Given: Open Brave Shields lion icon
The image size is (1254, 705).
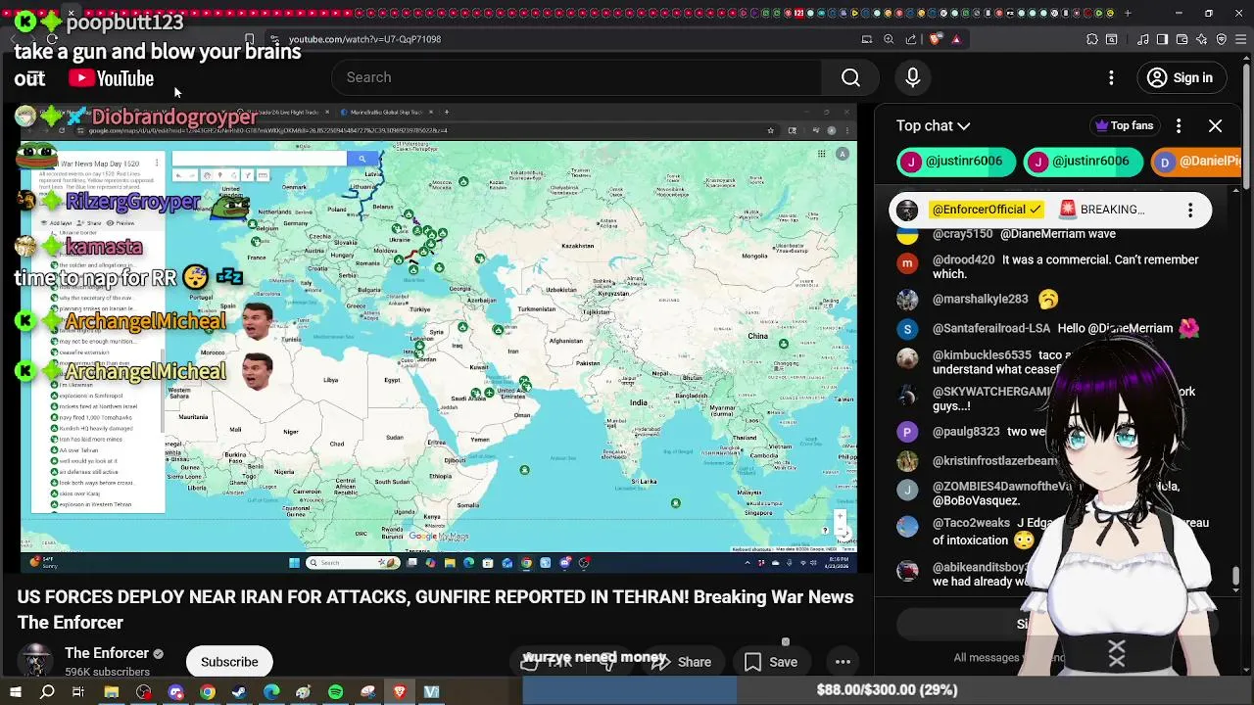Looking at the screenshot, I should point(935,39).
